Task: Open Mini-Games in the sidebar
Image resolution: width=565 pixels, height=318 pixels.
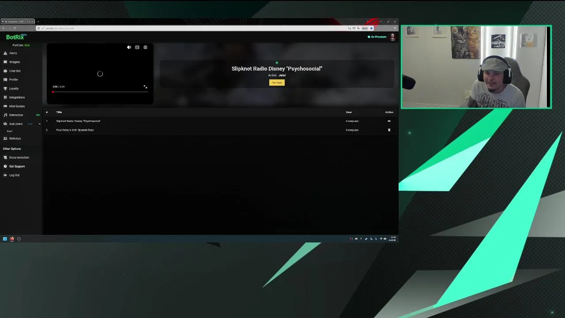Action: tap(17, 106)
